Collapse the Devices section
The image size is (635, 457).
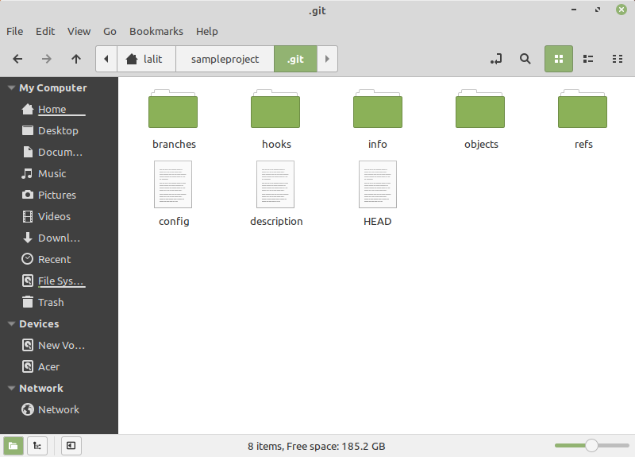(11, 323)
